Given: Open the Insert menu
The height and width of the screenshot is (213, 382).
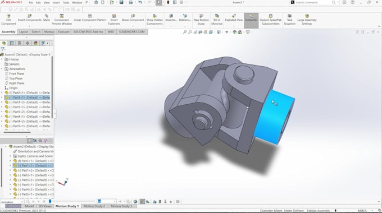Looking at the screenshot, I should click(56, 3).
